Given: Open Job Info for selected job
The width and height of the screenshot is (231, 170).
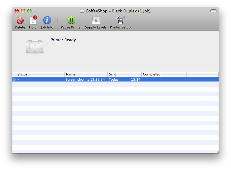Looking at the screenshot, I should [47, 21].
